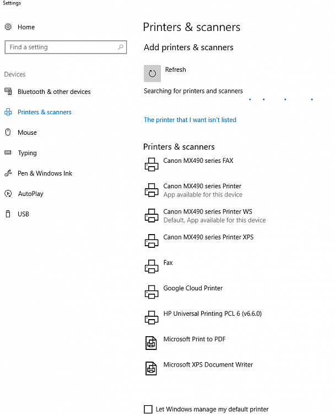
Task: Click the search magnifier icon
Action: coord(121,47)
